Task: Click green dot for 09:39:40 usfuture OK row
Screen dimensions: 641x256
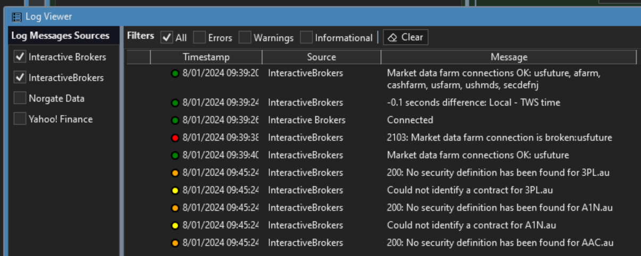Action: pos(174,155)
